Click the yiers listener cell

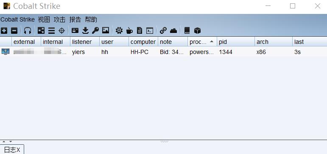coord(85,52)
